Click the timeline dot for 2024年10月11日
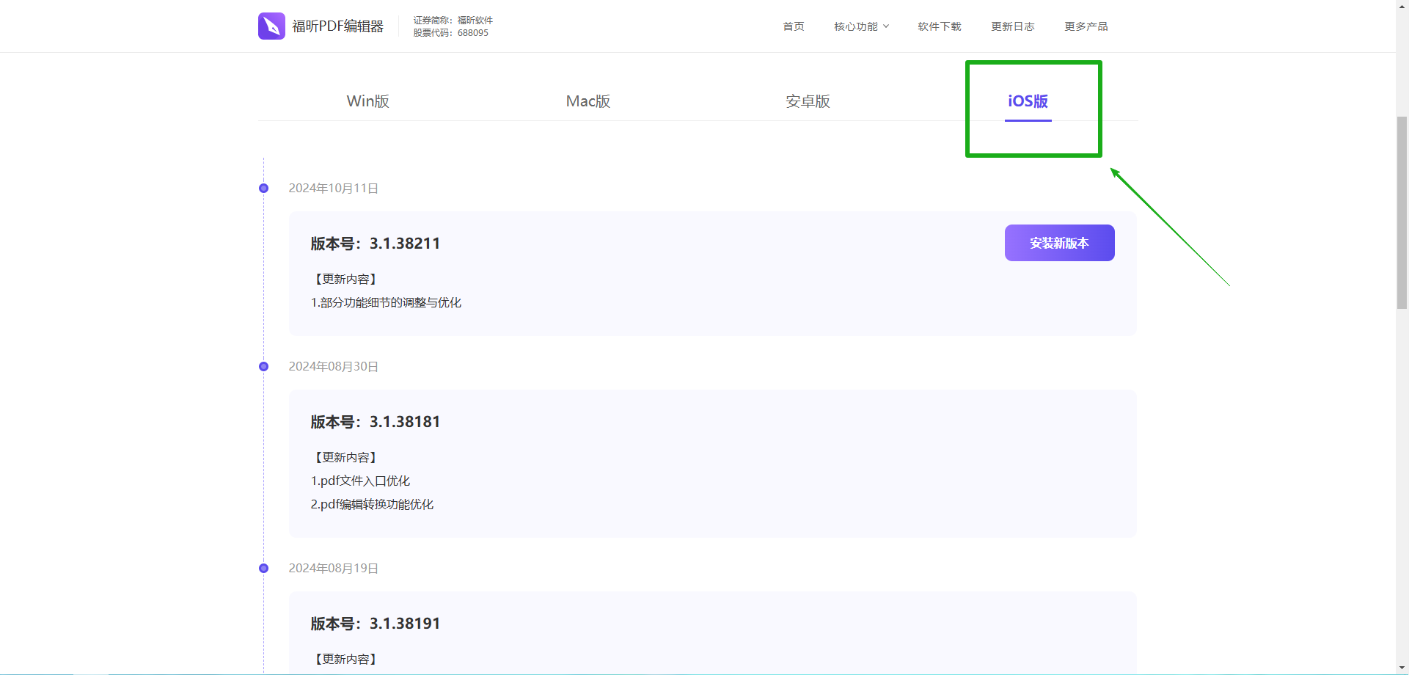Image resolution: width=1409 pixels, height=675 pixels. point(263,189)
